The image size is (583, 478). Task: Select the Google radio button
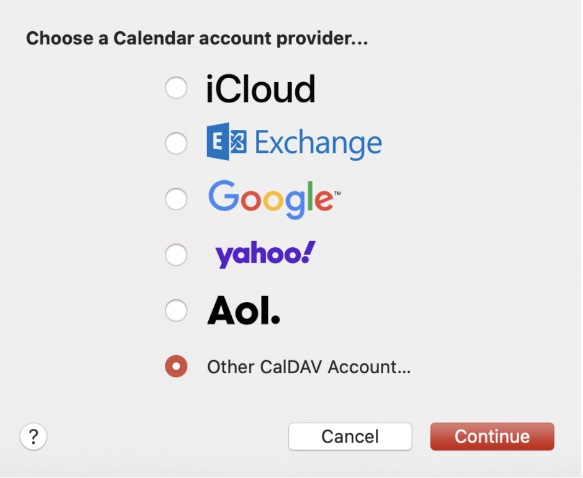[176, 199]
